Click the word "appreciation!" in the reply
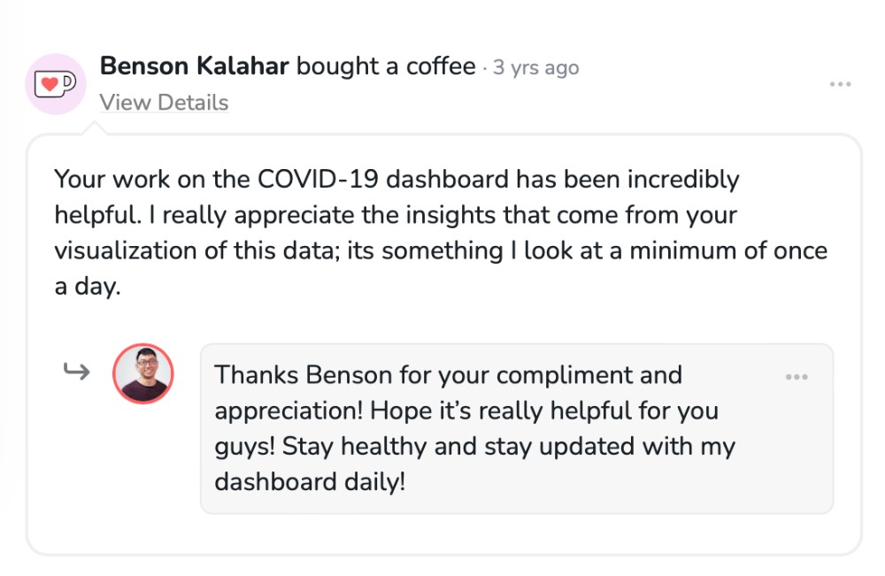Viewport: 885px width, 576px height. pos(288,411)
